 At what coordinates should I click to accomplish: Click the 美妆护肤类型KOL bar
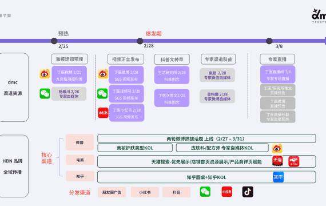[135, 148]
